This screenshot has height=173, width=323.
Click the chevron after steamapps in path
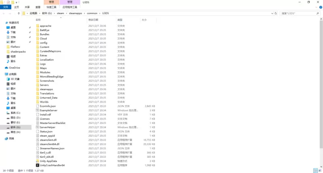(x=84, y=13)
